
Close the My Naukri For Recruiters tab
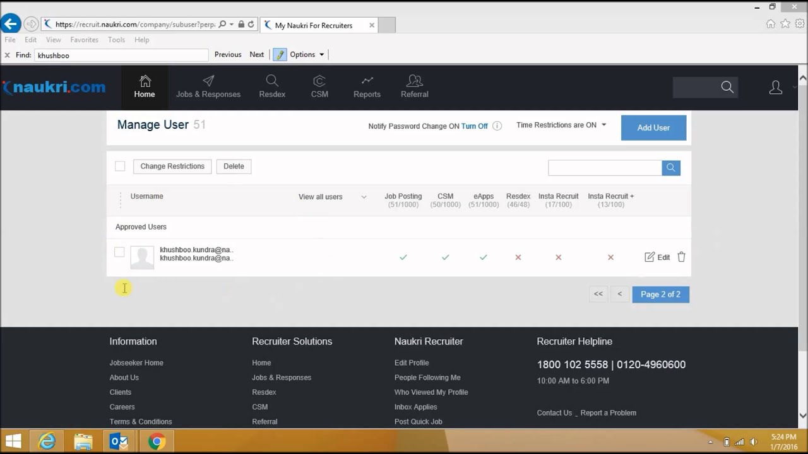click(372, 25)
